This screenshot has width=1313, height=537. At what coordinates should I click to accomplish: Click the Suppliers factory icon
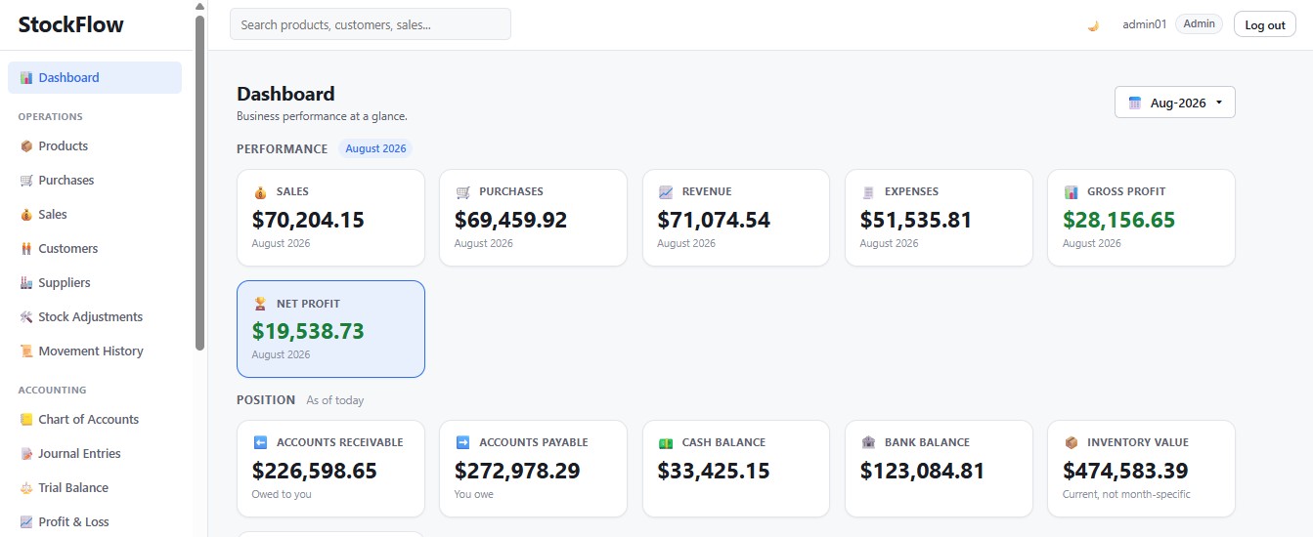click(26, 283)
